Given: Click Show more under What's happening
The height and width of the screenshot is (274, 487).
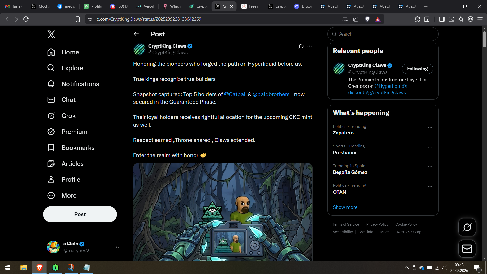Looking at the screenshot, I should [345, 207].
